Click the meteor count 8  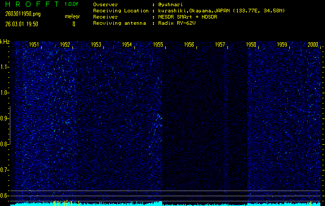click(74, 24)
